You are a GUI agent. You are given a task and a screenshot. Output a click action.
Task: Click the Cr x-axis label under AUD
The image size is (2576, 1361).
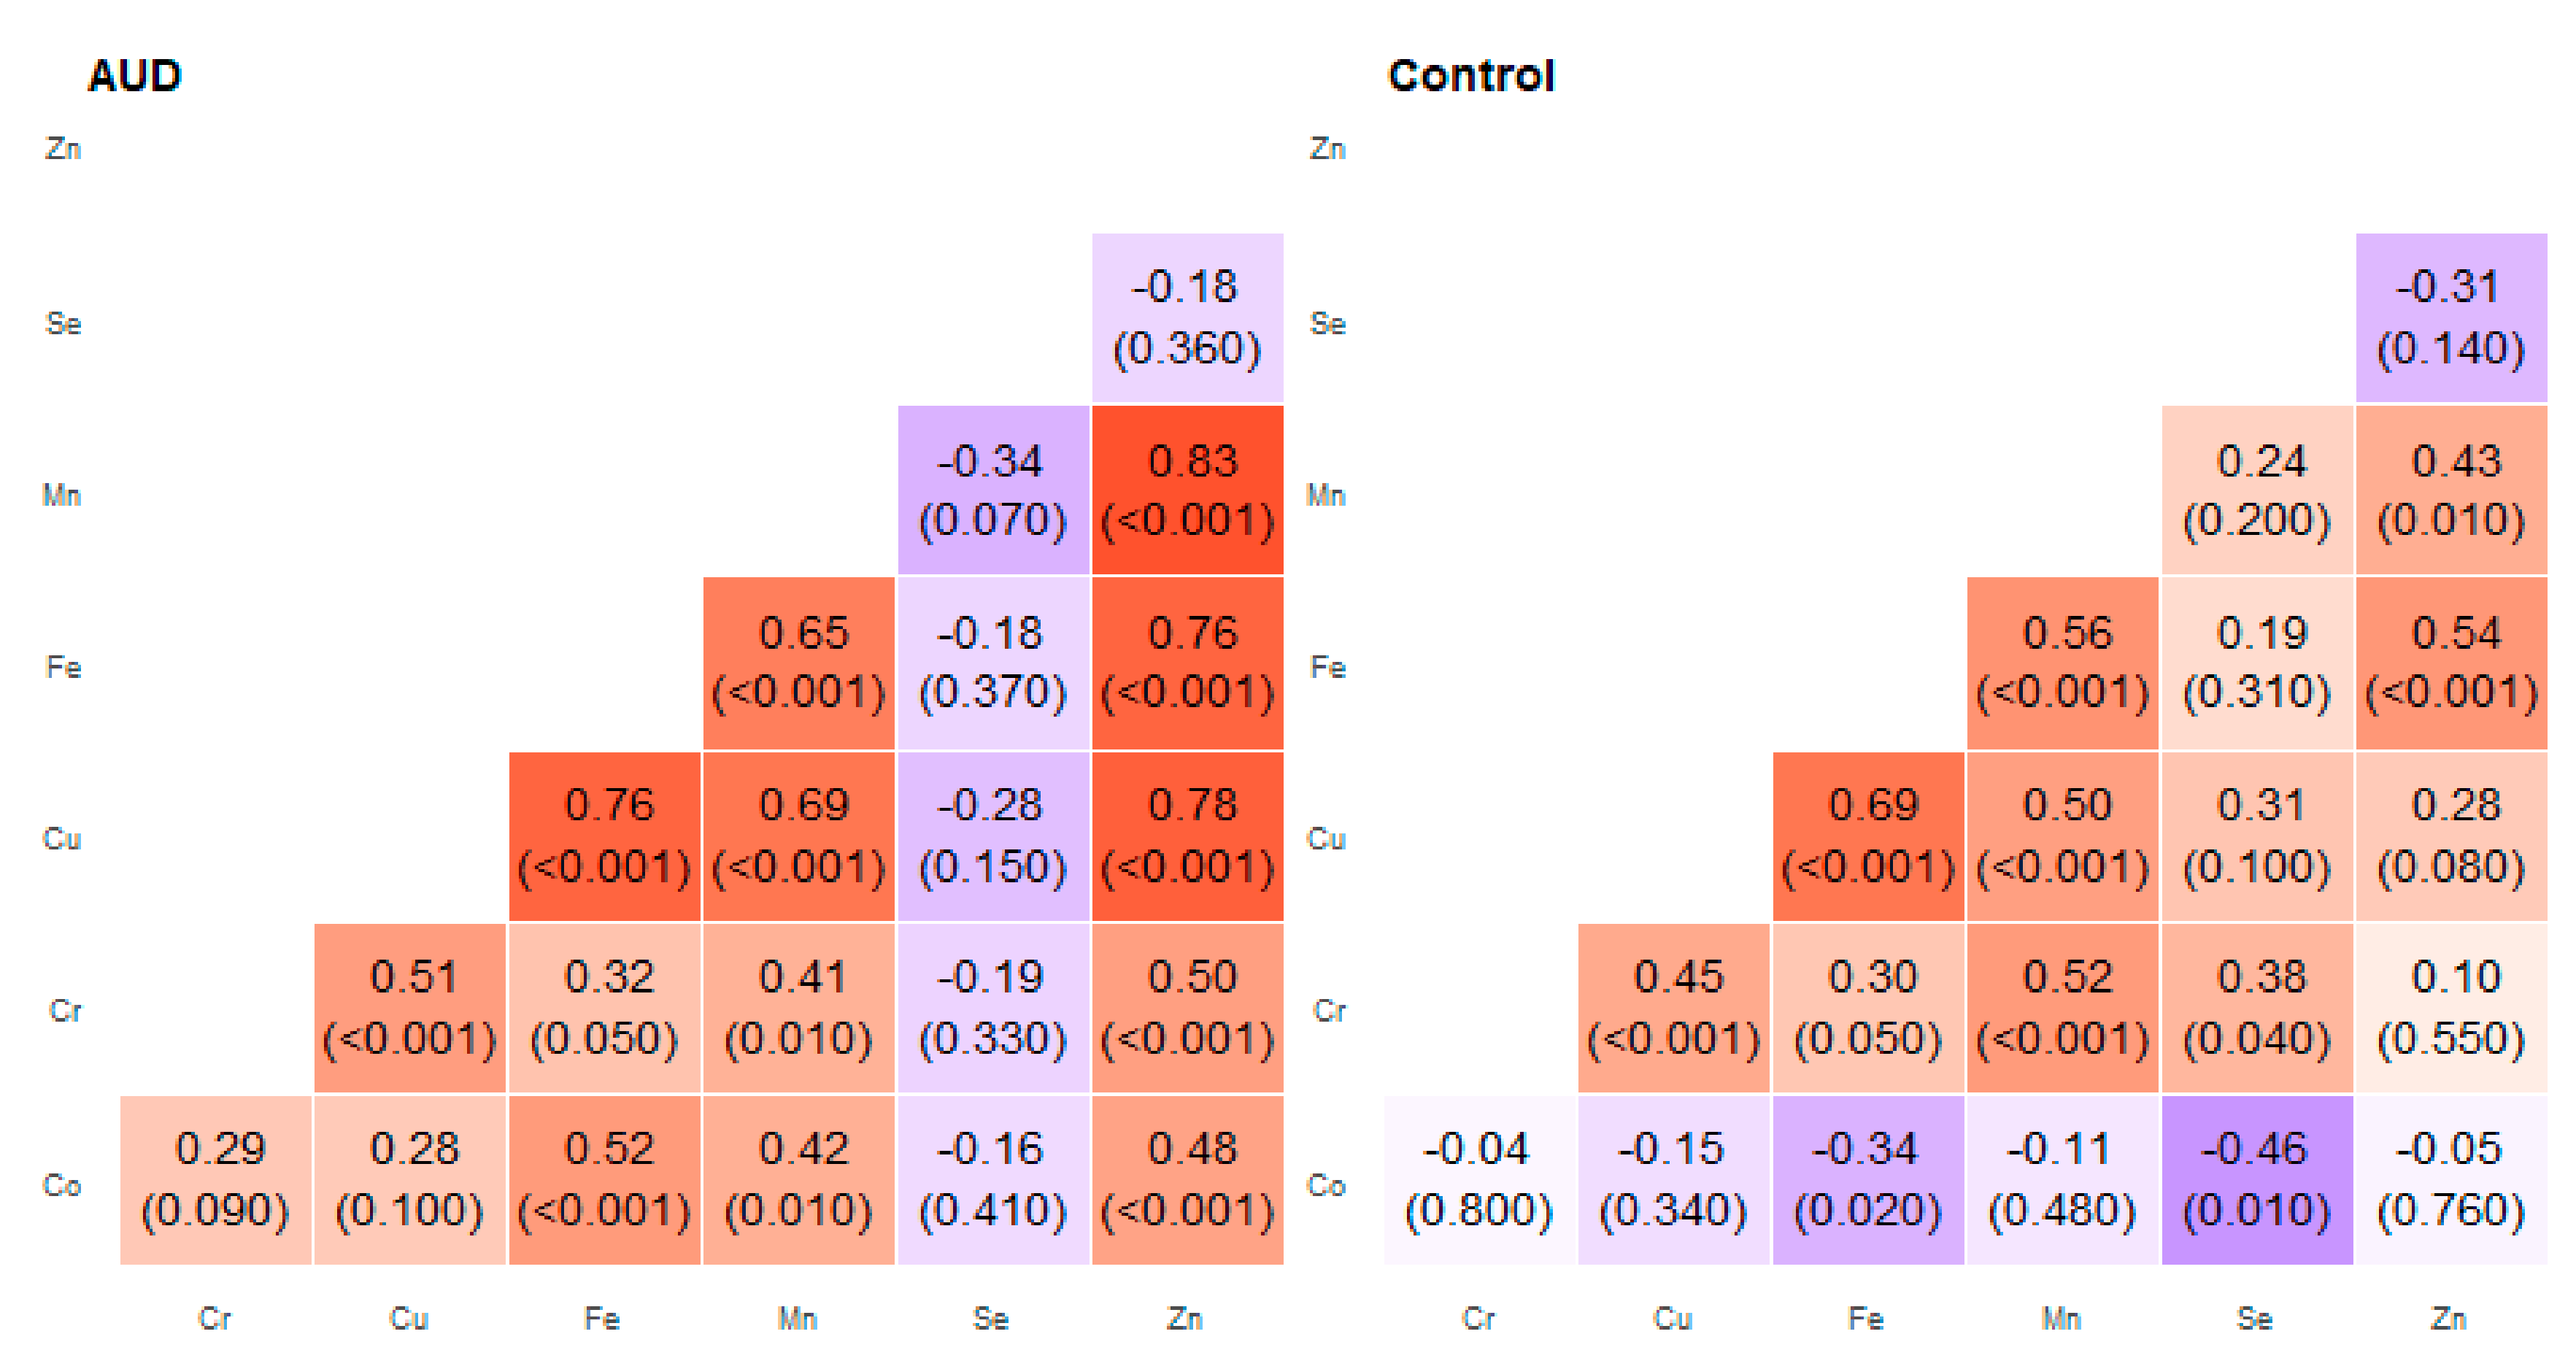coord(215,1319)
